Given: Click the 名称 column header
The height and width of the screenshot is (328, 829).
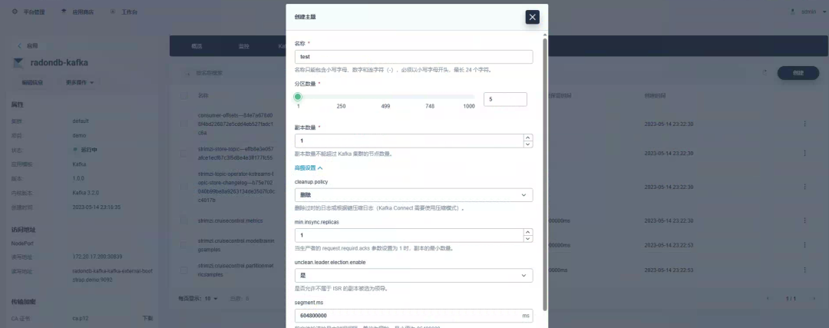Looking at the screenshot, I should tap(203, 96).
